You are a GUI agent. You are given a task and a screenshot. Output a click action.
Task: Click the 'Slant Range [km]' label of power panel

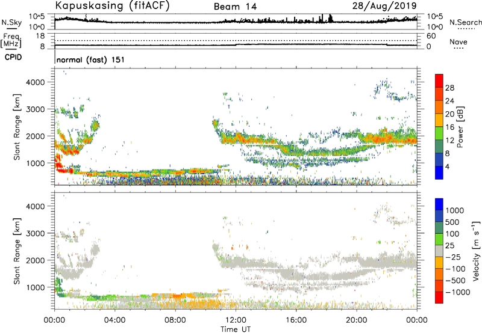pos(17,127)
